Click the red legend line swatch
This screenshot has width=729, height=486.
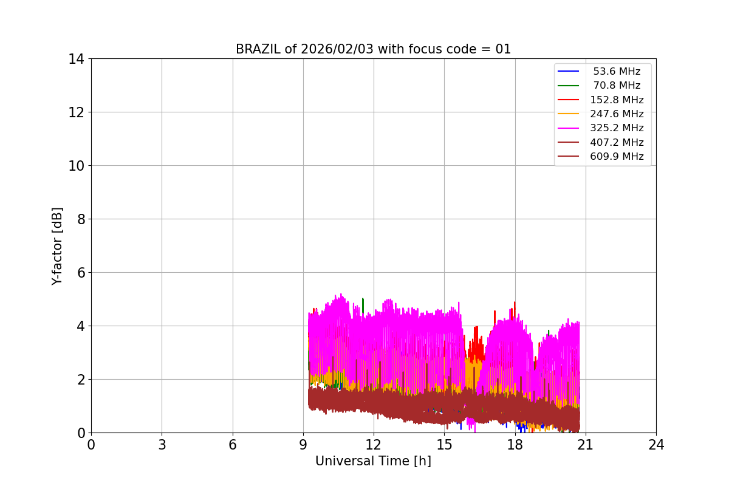[569, 100]
